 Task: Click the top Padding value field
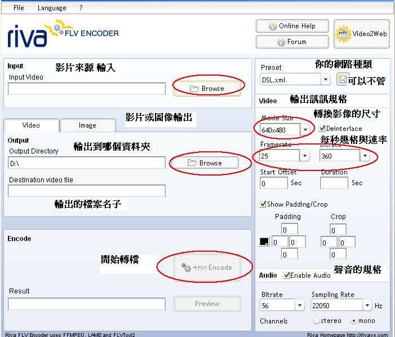[290, 229]
